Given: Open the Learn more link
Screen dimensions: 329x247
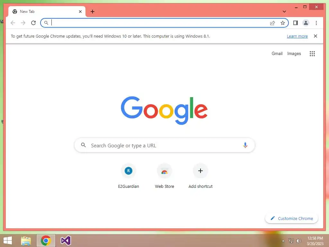Looking at the screenshot, I should click(297, 36).
